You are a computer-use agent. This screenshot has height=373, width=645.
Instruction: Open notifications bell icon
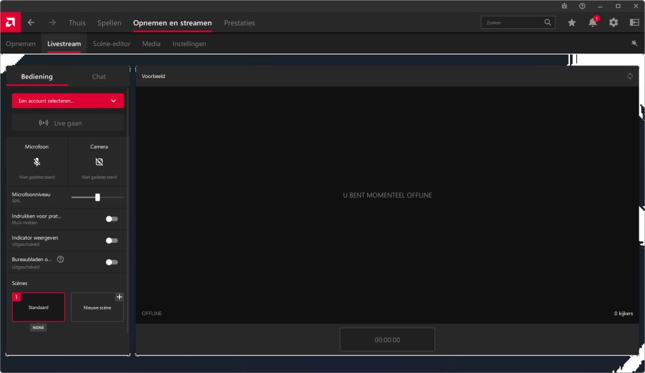[x=592, y=23]
